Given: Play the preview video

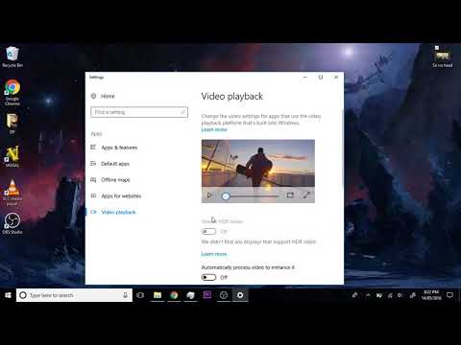Looking at the screenshot, I should [209, 195].
